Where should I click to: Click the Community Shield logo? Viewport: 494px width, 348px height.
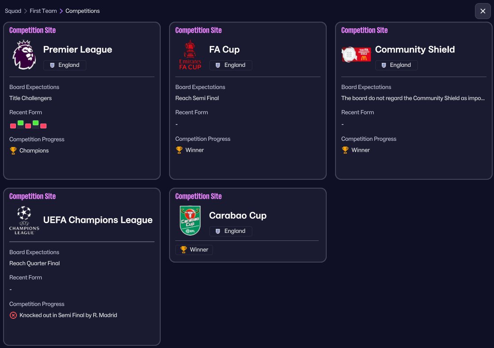(356, 54)
